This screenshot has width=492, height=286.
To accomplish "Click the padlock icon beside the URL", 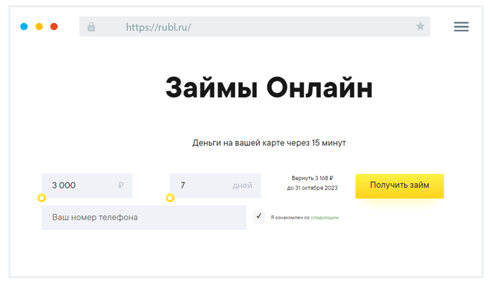I will pos(91,27).
